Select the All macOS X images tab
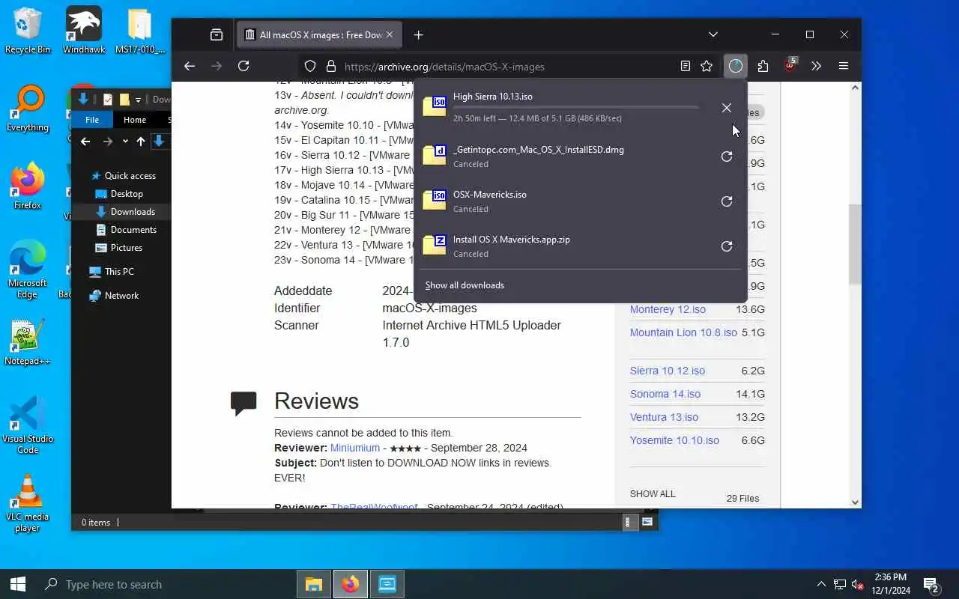 pos(320,35)
